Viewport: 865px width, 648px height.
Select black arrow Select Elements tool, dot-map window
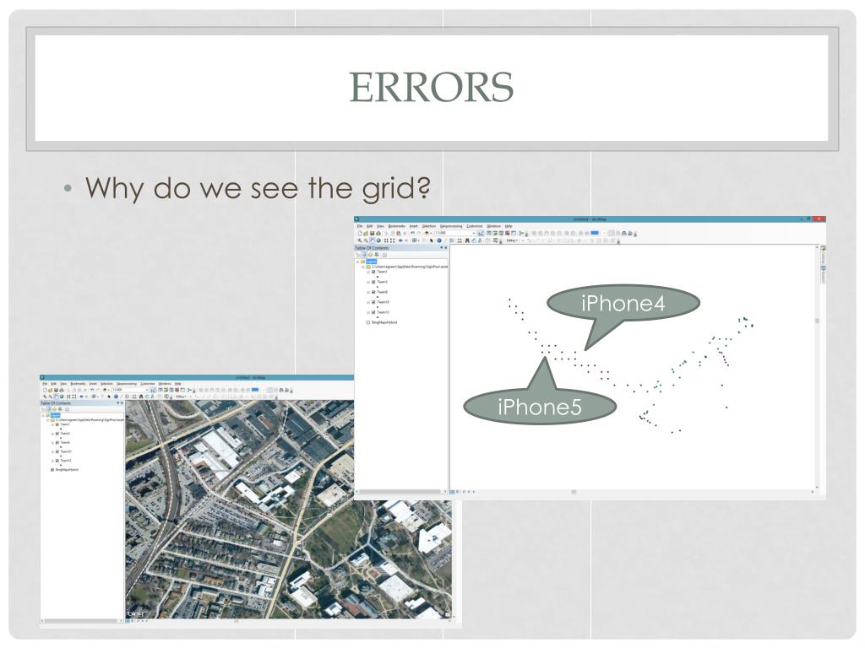tap(432, 240)
